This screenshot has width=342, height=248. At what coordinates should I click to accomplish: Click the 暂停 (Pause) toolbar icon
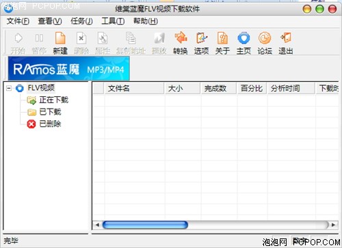pyautogui.click(x=39, y=38)
